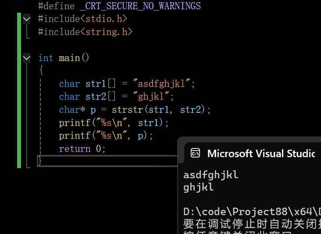The width and height of the screenshot is (321, 234).
Task: Click the return 0 statement
Action: (82, 149)
